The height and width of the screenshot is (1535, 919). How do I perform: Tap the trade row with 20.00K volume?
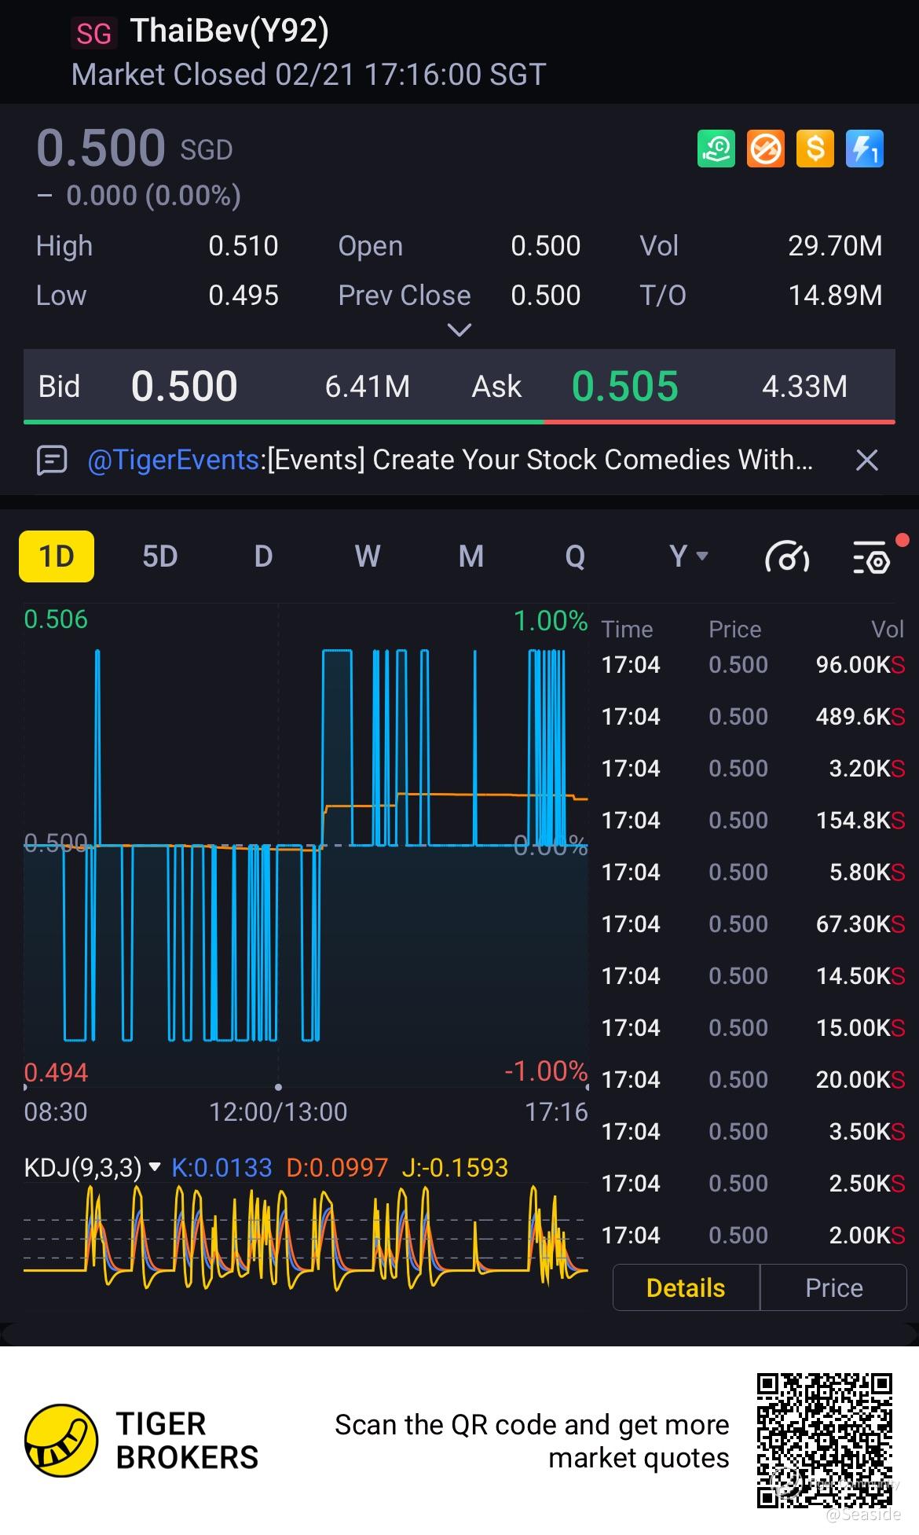point(753,1080)
